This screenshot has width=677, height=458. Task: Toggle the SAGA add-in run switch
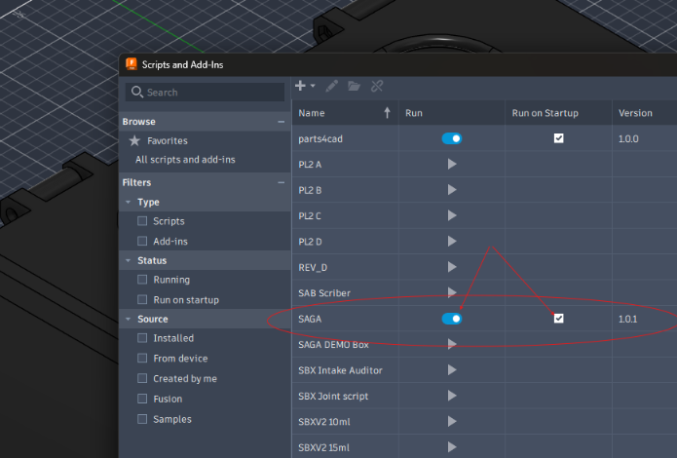(452, 319)
